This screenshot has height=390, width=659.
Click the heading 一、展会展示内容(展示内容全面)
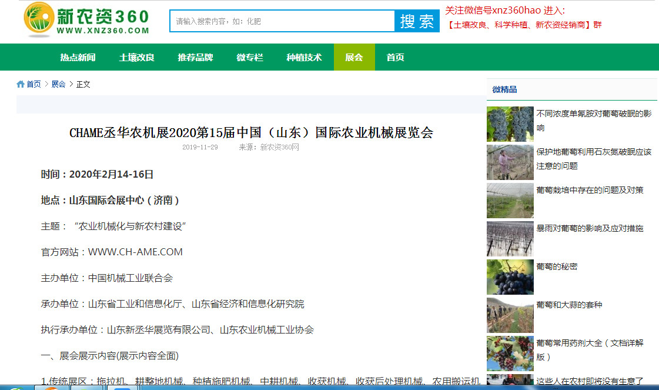tap(110, 356)
